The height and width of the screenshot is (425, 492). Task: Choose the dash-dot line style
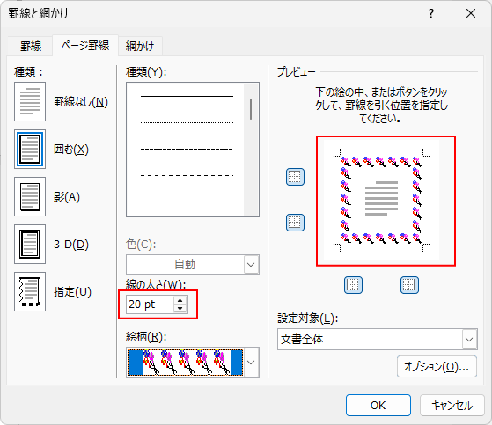(187, 202)
